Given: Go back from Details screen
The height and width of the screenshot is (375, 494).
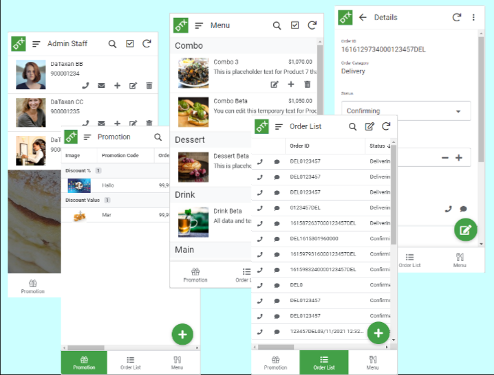Looking at the screenshot, I should click(363, 17).
